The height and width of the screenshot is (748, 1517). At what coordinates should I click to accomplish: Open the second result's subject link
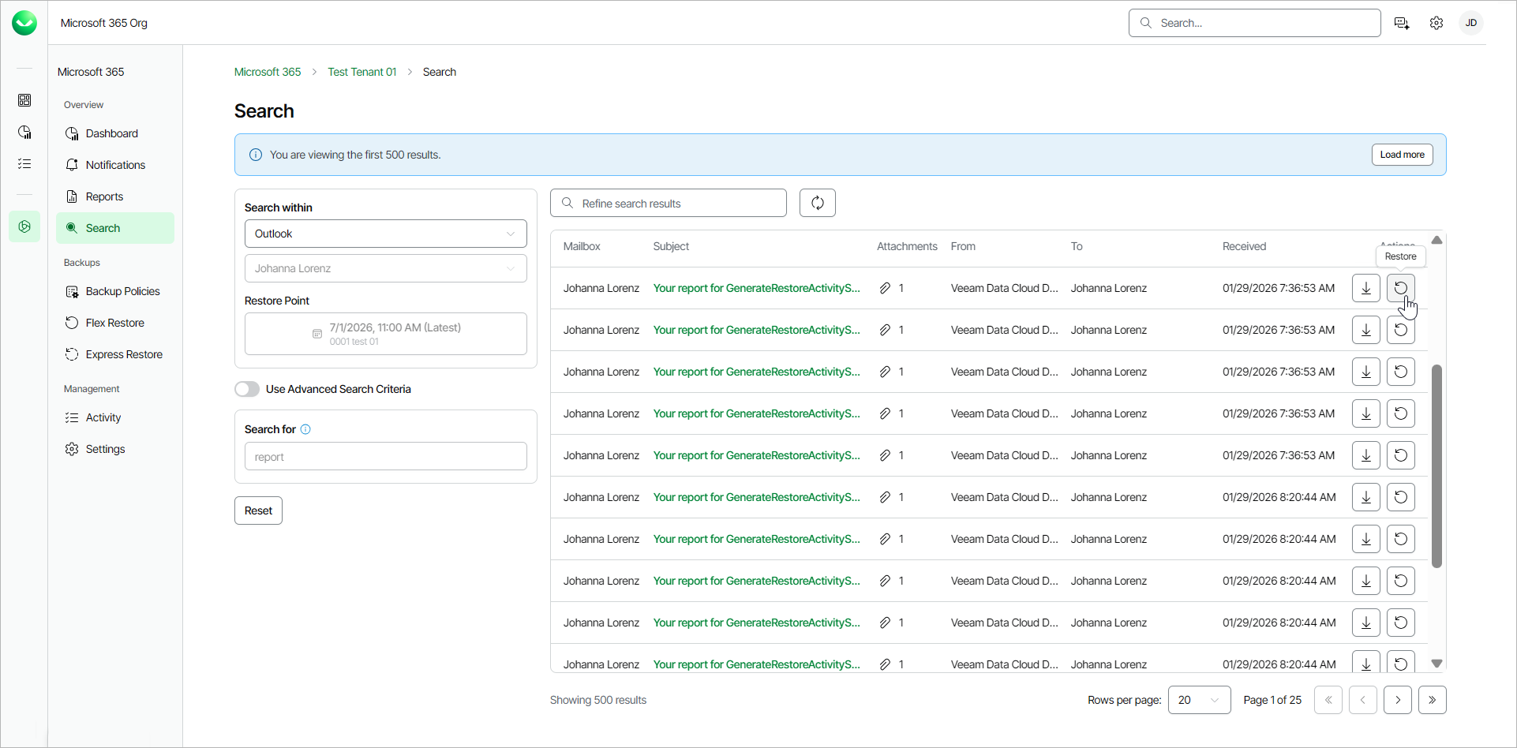(757, 330)
